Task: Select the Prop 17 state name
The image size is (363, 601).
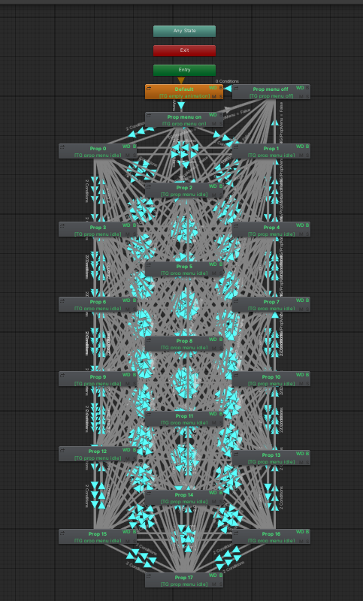Action: [184, 578]
